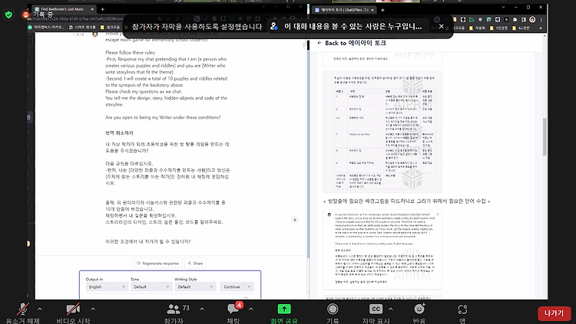Dismiss the caption notification with X
Screen dimensions: 576x324
[x=441, y=26]
